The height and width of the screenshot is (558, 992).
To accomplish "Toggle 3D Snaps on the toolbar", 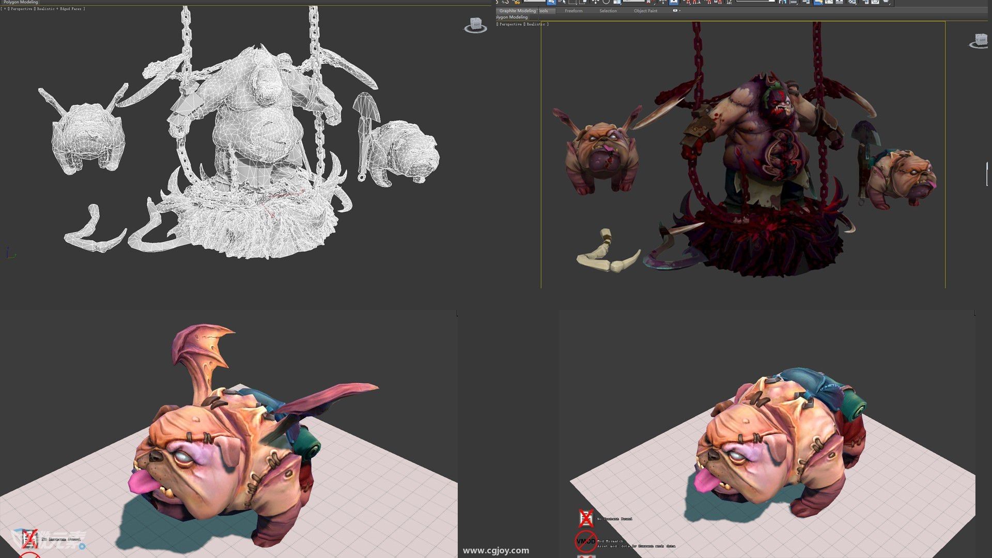I will 688,2.
